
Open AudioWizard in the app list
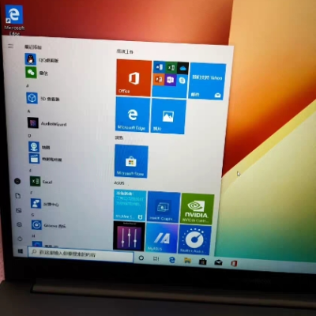[x=47, y=123]
